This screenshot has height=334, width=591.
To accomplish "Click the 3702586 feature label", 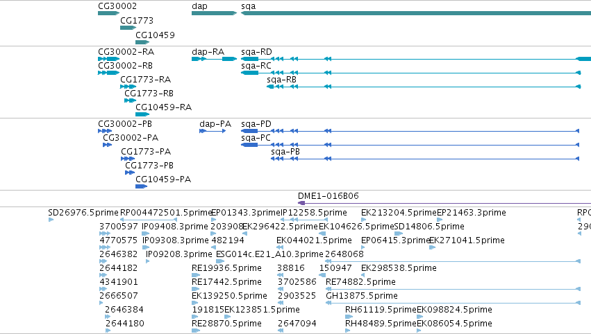I will (x=297, y=282).
